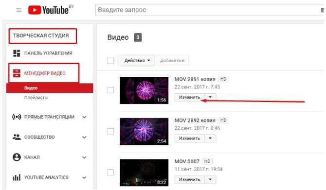Click the Менеджер видео icon
Image resolution: width=326 pixels, height=190 pixels.
(x=17, y=73)
